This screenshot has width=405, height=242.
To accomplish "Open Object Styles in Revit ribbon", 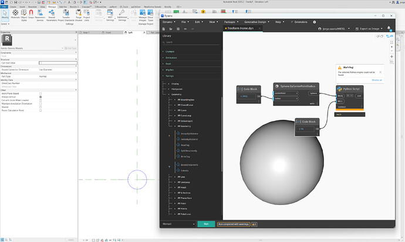I will point(23,15).
